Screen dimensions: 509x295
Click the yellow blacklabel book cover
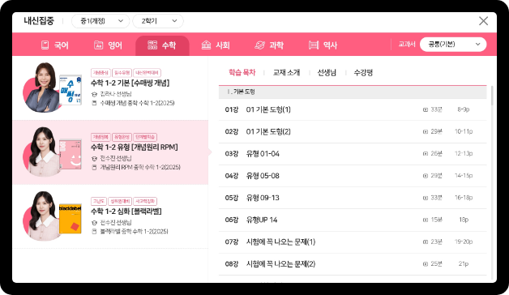coord(71,219)
